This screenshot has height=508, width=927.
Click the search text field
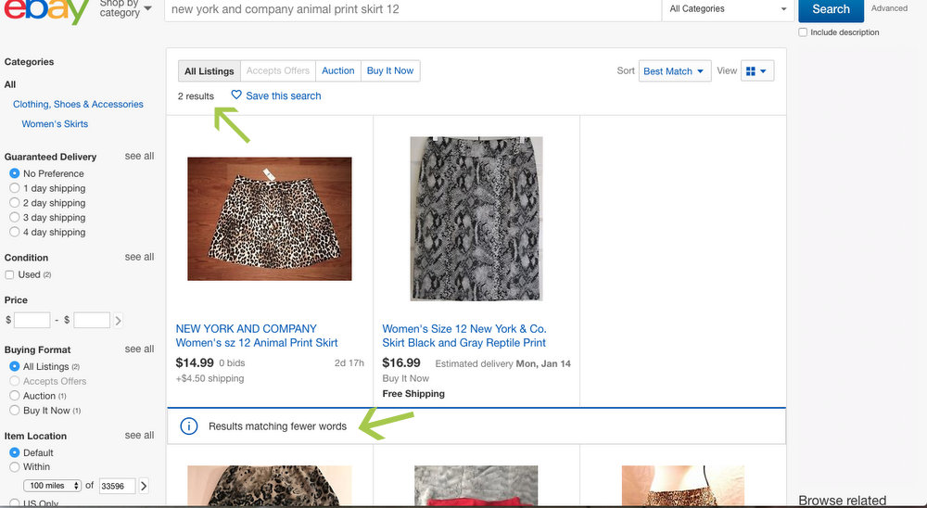[x=413, y=9]
